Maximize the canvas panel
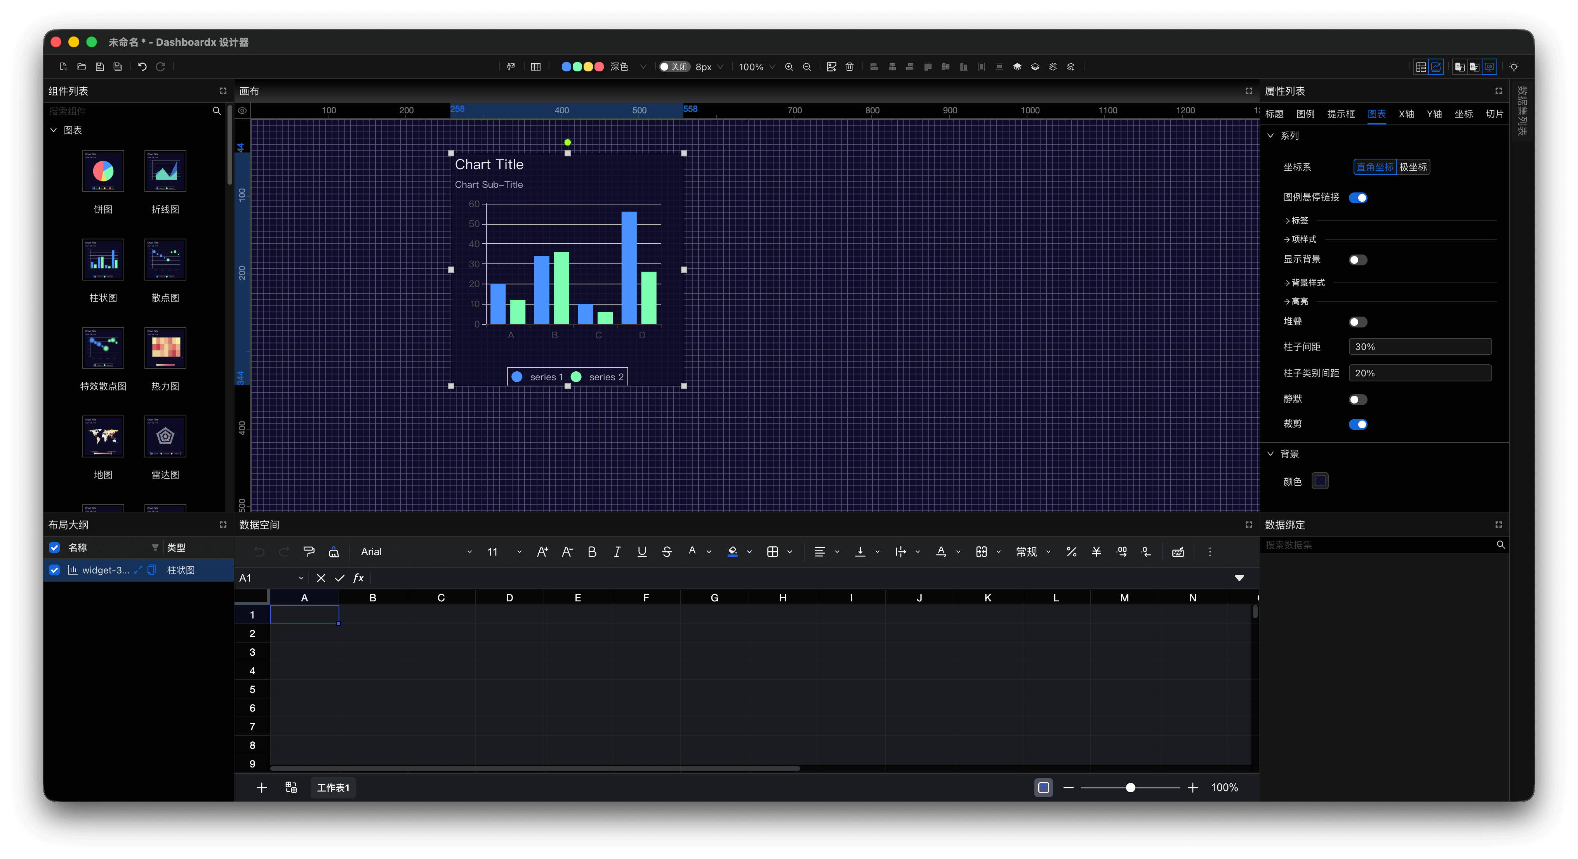The image size is (1578, 859). [1249, 91]
